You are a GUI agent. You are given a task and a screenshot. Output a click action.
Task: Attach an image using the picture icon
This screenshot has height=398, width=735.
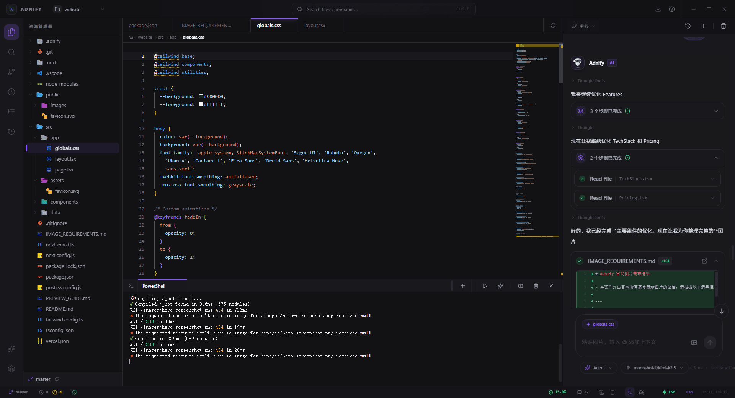coord(694,343)
